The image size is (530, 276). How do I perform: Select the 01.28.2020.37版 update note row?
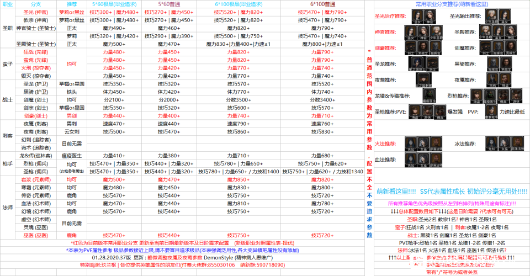pyautogui.click(x=182, y=258)
